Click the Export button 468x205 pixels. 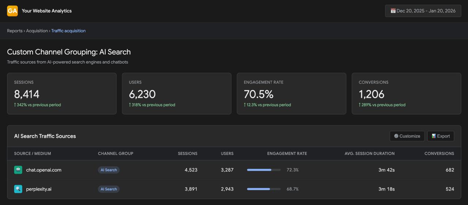tap(441, 136)
